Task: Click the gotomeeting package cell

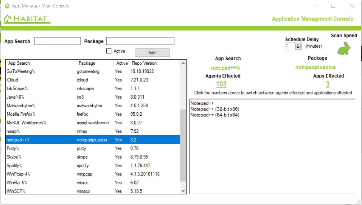Action: pyautogui.click(x=88, y=71)
